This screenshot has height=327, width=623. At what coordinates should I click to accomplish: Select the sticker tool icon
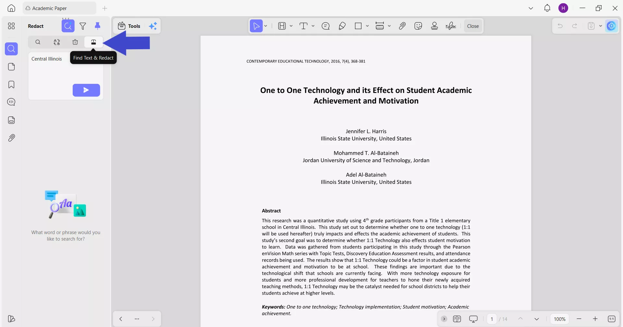point(418,26)
